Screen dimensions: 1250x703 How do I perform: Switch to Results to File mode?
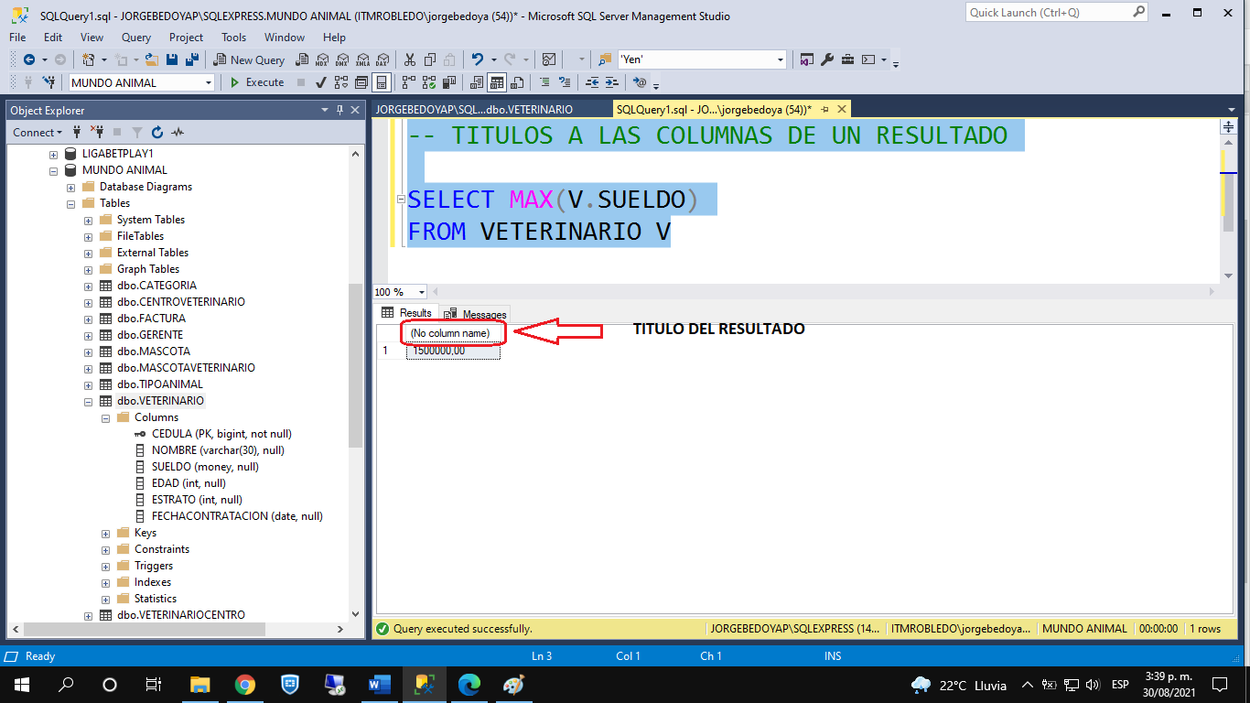[517, 82]
